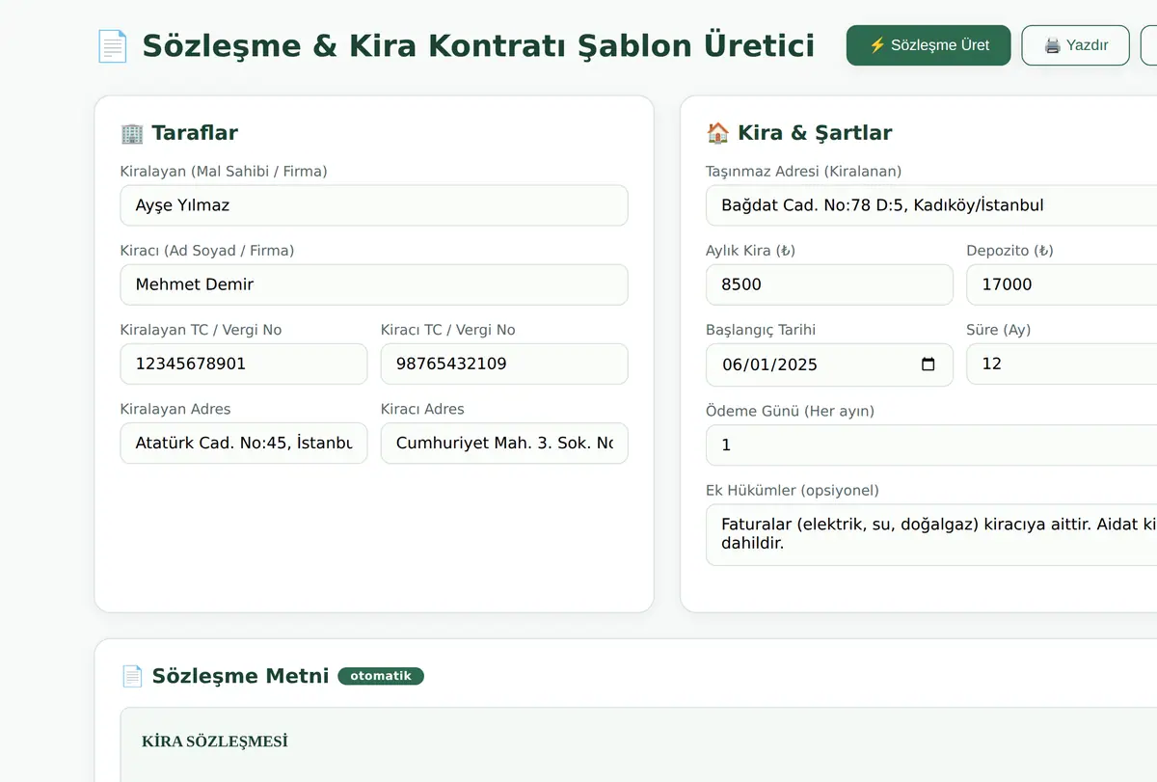
Task: Click the Yazdır print button
Action: click(1075, 45)
